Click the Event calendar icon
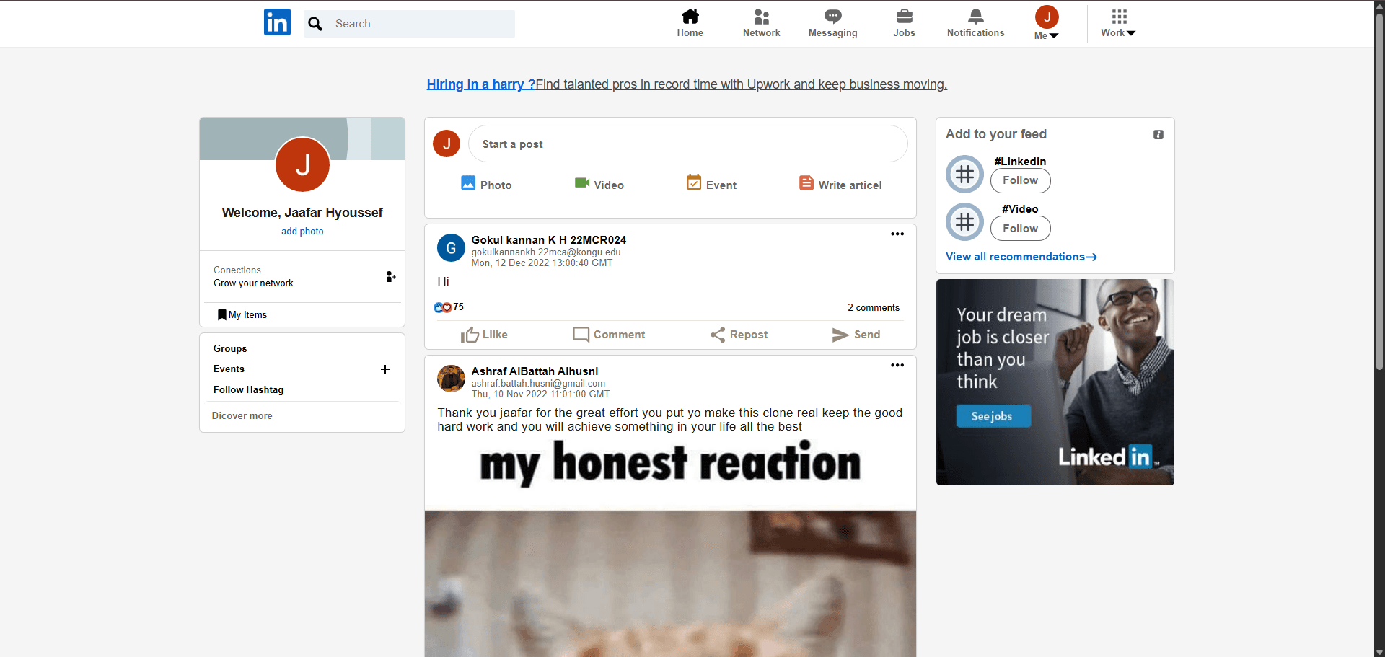The image size is (1385, 657). [x=693, y=182]
